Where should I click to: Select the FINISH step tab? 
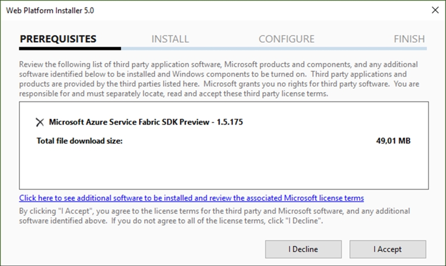coord(409,39)
